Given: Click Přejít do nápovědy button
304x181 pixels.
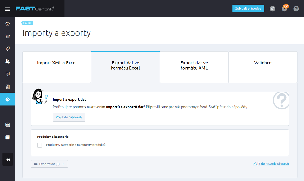Looking at the screenshot, I should point(69,117).
